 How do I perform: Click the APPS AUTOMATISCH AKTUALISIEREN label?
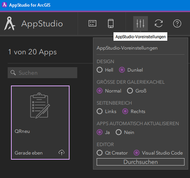tap(138, 124)
